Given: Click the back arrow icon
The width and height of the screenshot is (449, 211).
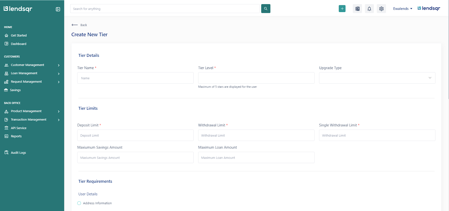Looking at the screenshot, I should pyautogui.click(x=75, y=25).
